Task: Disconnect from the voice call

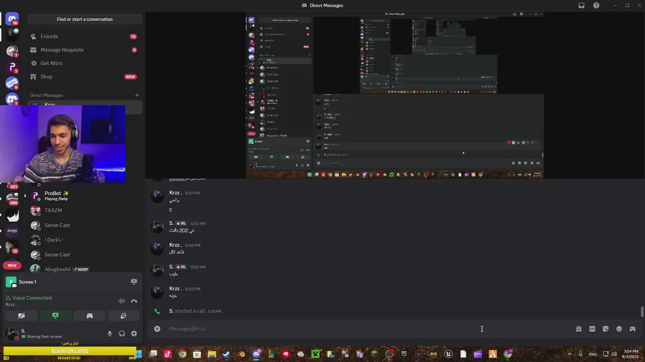Action: (134, 301)
